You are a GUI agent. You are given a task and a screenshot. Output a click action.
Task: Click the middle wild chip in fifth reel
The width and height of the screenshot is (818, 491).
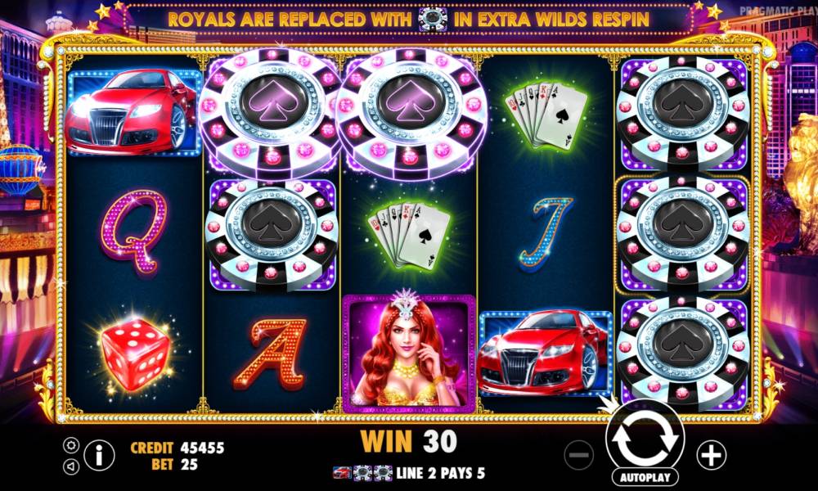683,232
